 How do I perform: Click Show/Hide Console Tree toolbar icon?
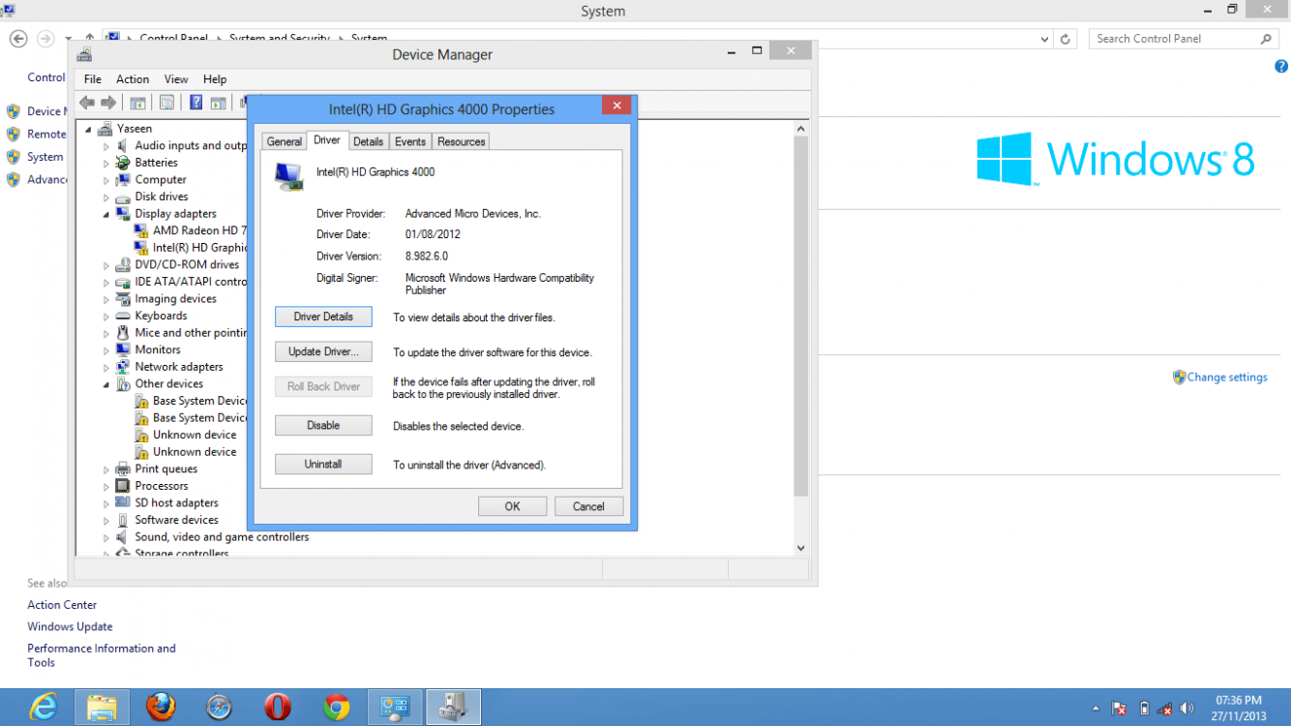click(138, 103)
